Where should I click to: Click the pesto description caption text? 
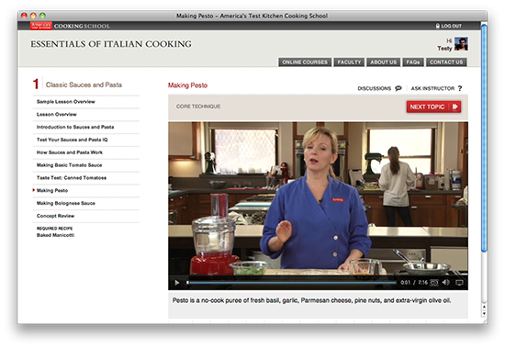tap(311, 300)
